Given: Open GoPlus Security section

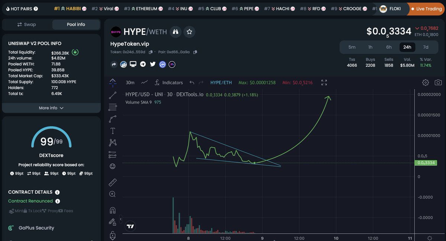Looking at the screenshot, I should tap(31, 228).
